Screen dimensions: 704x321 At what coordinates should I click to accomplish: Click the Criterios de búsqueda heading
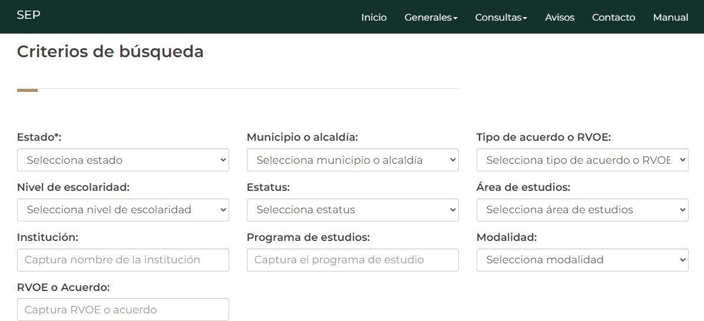coord(110,52)
